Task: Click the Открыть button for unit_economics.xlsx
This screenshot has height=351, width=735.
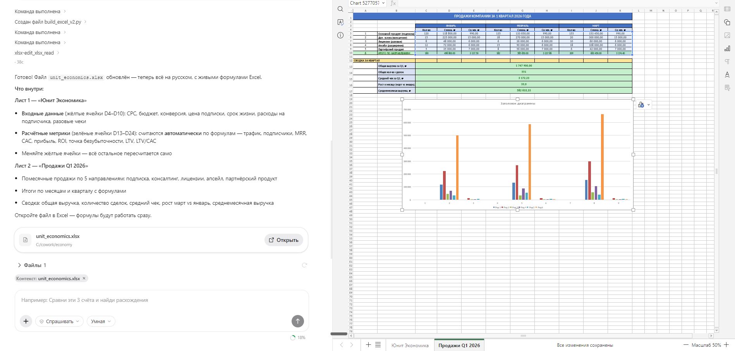Action: tap(284, 240)
